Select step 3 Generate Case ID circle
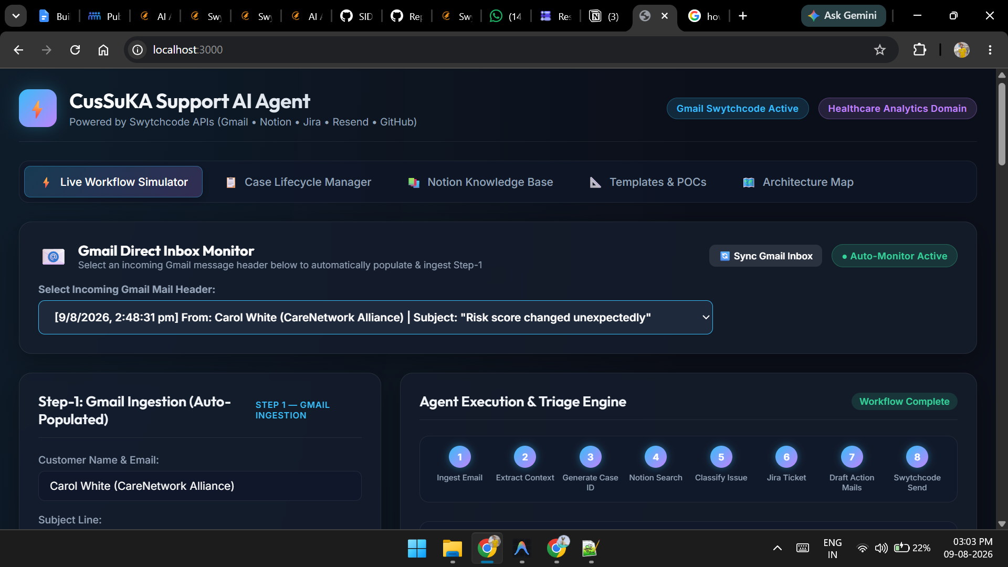Image resolution: width=1008 pixels, height=567 pixels. coord(591,457)
